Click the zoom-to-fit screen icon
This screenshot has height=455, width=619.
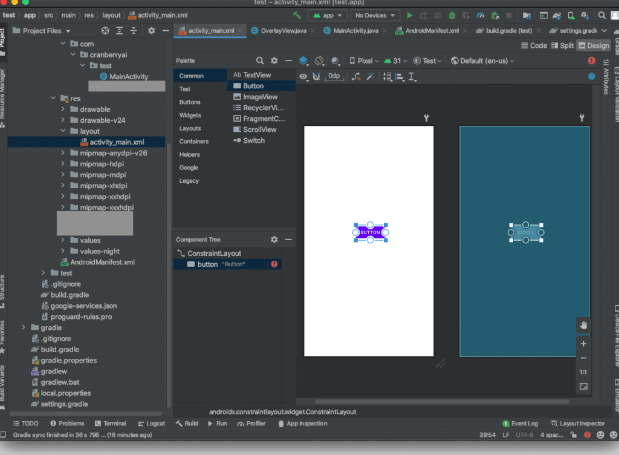583,386
